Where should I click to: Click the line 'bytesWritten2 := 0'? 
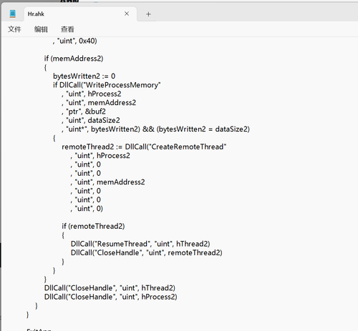pos(84,76)
